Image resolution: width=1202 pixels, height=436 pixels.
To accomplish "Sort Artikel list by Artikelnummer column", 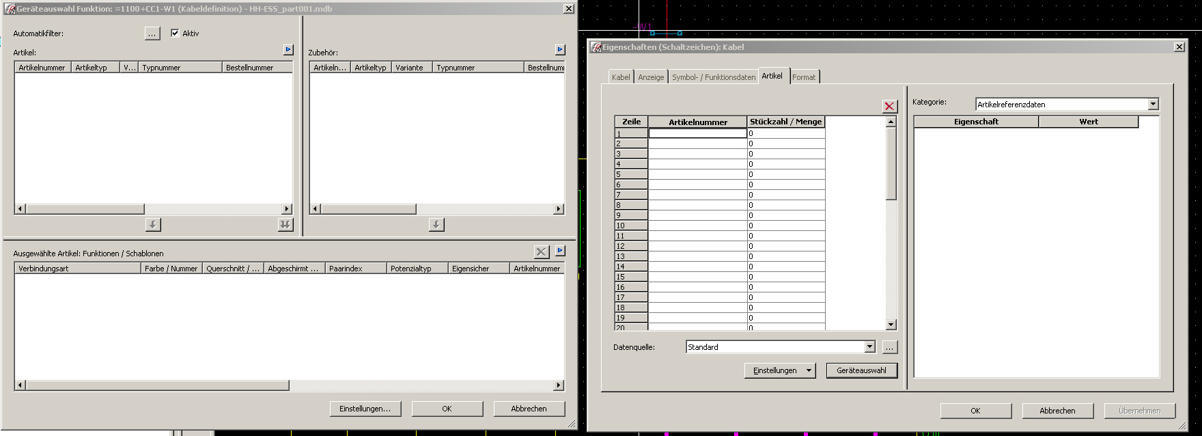I will 43,68.
